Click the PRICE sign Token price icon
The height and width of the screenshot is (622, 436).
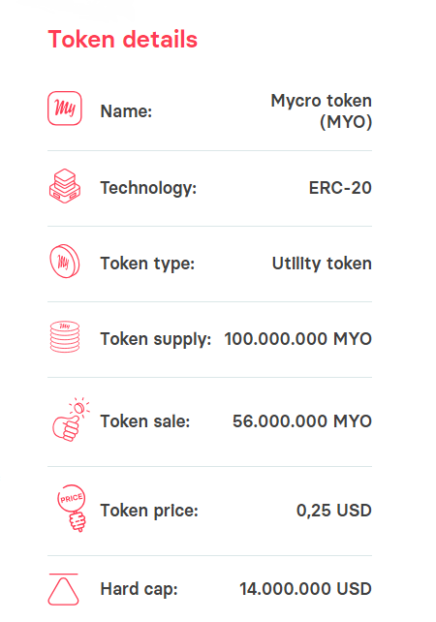(72, 508)
